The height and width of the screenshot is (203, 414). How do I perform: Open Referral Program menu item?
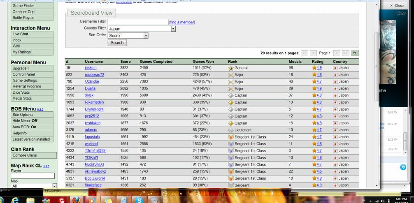(x=32, y=86)
